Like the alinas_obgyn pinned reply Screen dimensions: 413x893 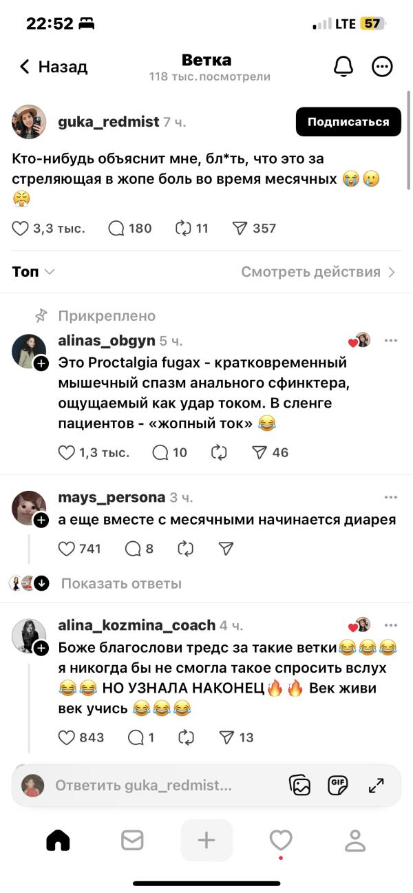67,452
